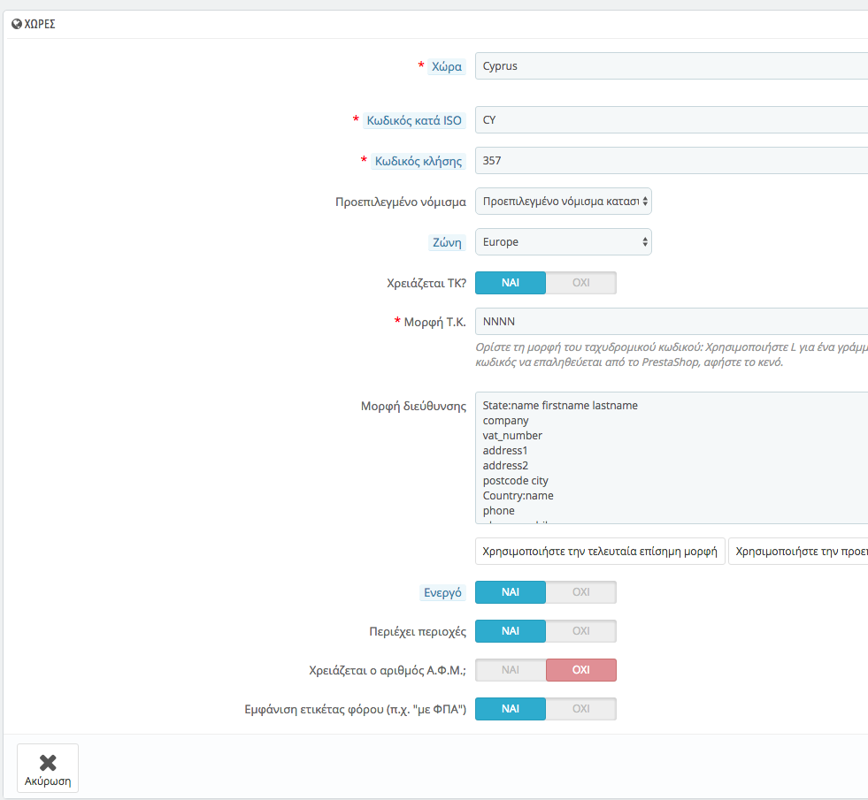Click the Χώρα label
Image resolution: width=868 pixels, height=800 pixels.
tap(446, 66)
